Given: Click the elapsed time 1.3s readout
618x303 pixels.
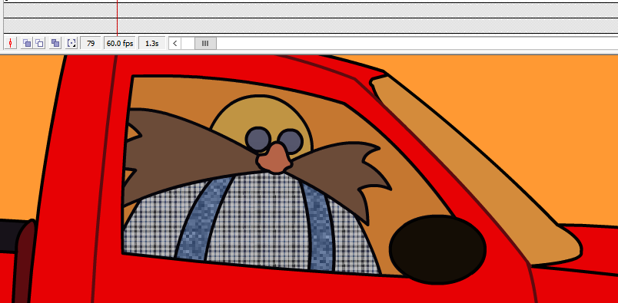Looking at the screenshot, I should pos(151,43).
